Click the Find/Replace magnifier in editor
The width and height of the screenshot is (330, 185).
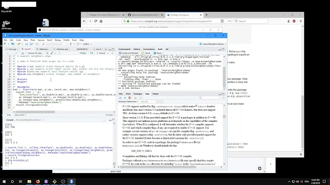(x=47, y=53)
